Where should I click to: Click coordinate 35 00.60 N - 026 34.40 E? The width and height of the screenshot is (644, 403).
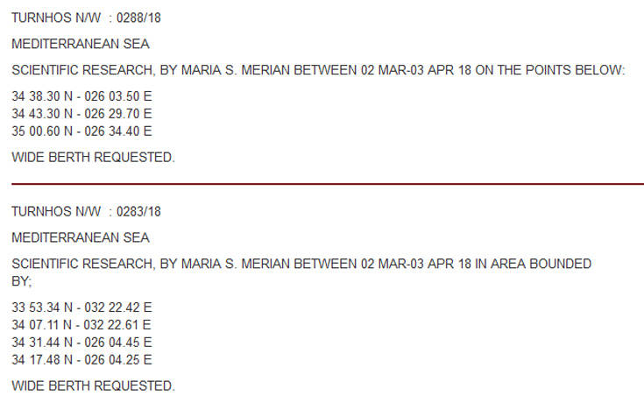pos(81,131)
